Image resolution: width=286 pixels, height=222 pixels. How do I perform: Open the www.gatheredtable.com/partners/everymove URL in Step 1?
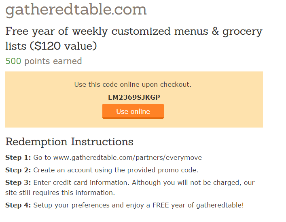click(127, 157)
